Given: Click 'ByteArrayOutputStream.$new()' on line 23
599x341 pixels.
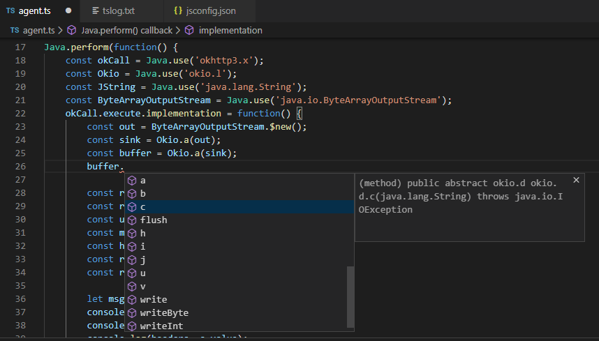Looking at the screenshot, I should pyautogui.click(x=227, y=127).
